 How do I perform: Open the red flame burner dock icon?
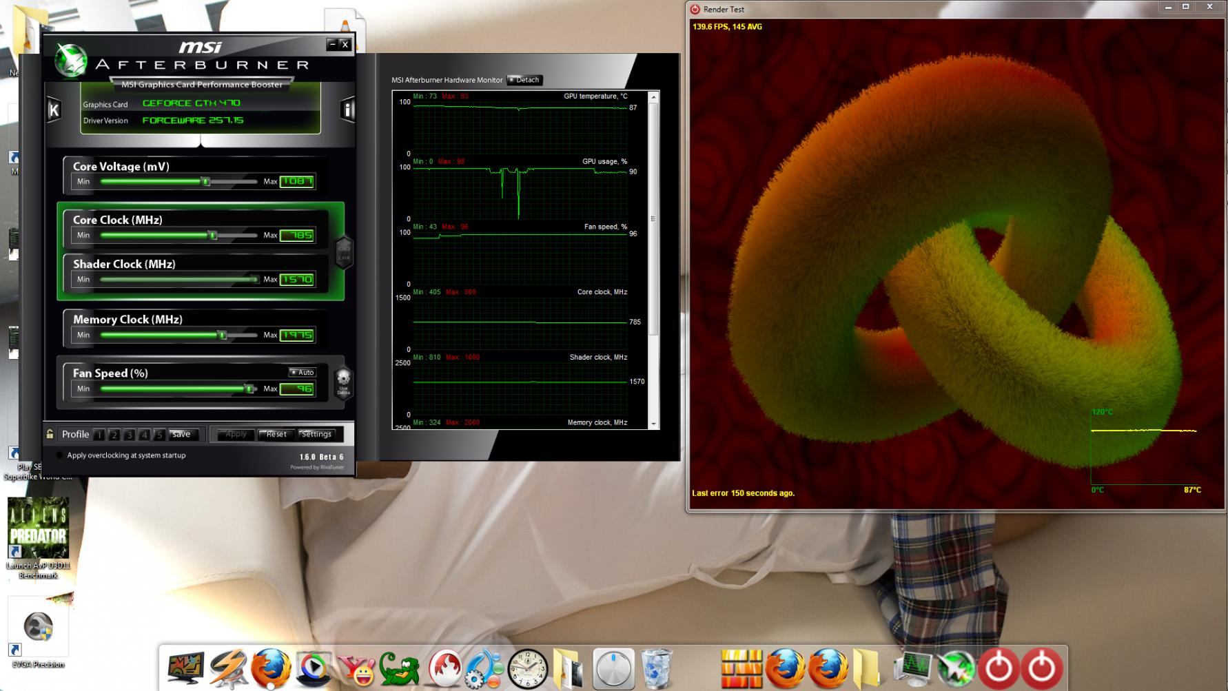point(444,668)
